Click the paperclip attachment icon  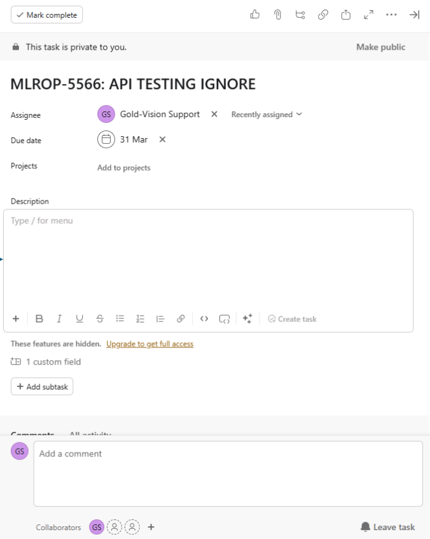tap(277, 15)
